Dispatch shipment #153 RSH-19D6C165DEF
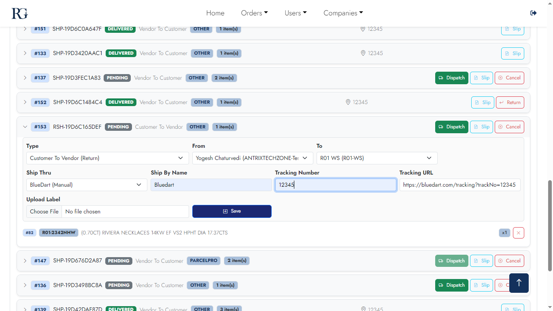 point(451,127)
